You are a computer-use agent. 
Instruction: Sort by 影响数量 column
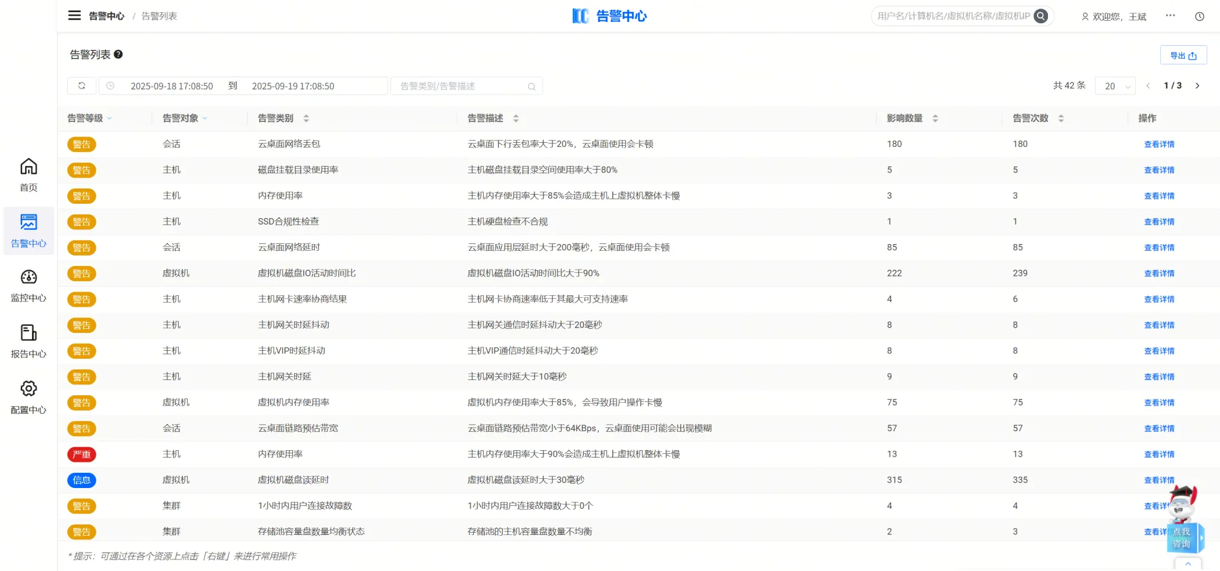(935, 118)
